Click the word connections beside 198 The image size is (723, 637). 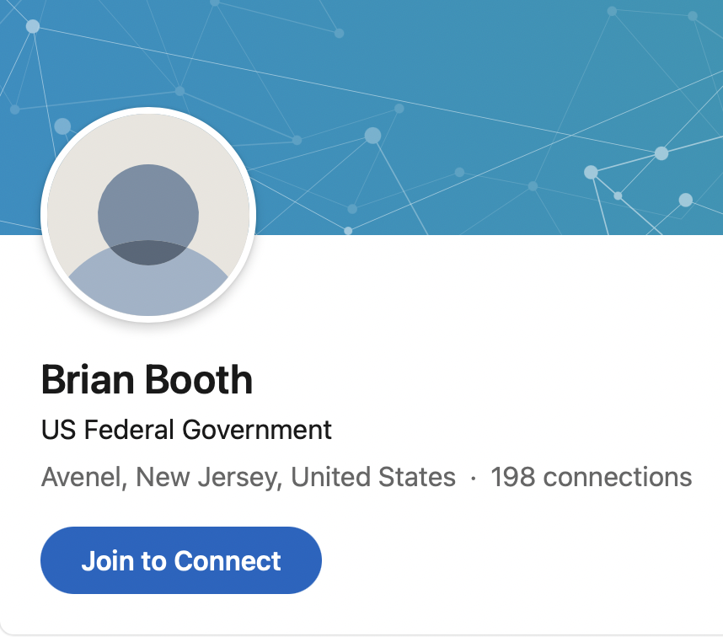point(618,477)
